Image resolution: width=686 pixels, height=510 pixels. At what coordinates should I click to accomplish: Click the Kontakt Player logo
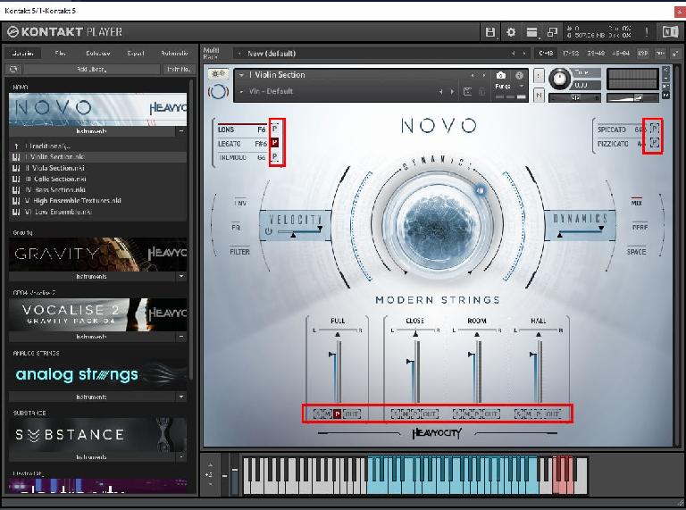click(x=65, y=32)
